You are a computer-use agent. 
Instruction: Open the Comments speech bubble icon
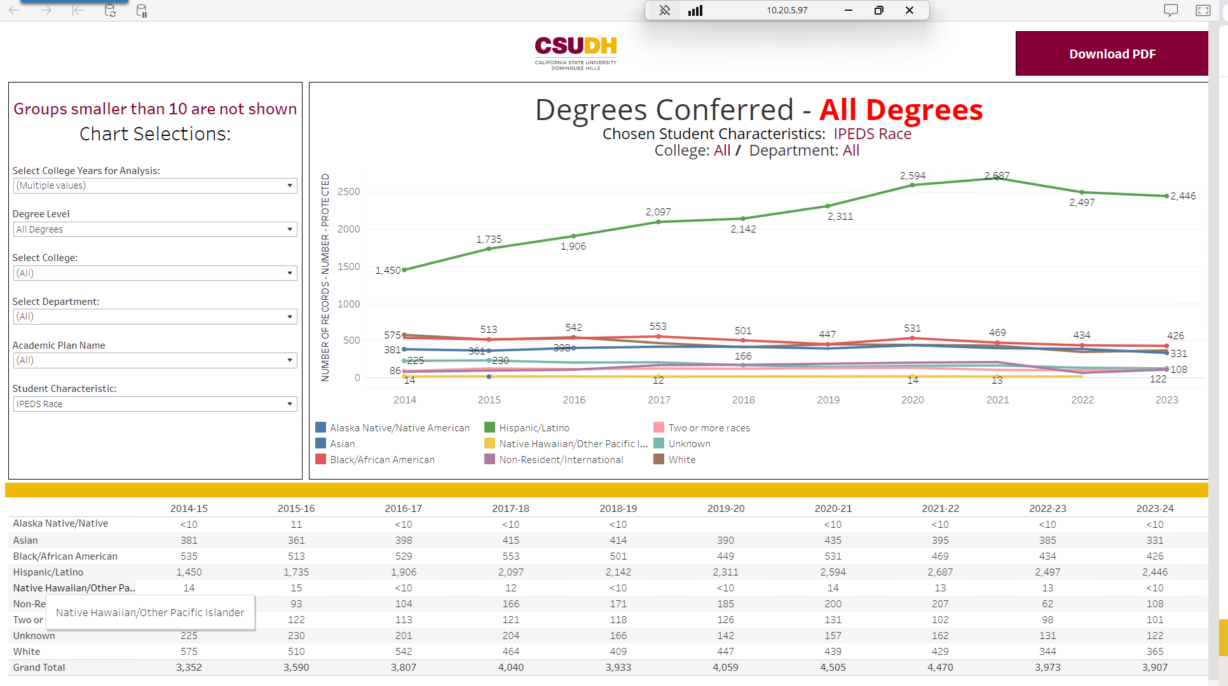1171,10
